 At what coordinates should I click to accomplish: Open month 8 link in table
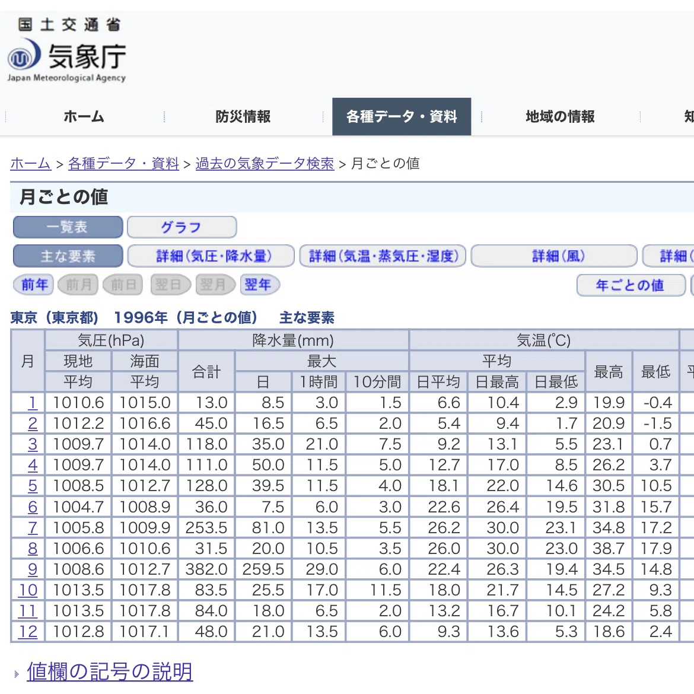click(32, 549)
